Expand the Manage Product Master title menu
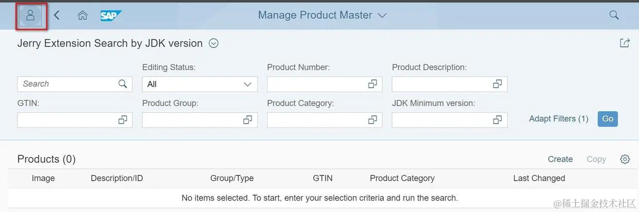 pos(382,15)
